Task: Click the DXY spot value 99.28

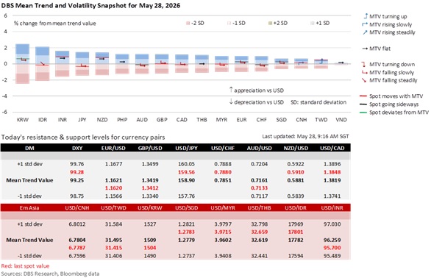Action: pyautogui.click(x=77, y=172)
